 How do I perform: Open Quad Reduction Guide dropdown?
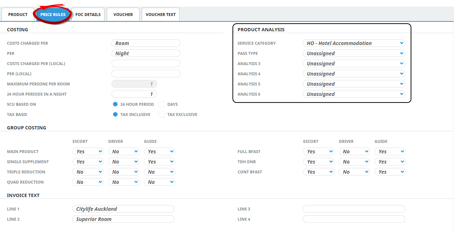point(160,182)
